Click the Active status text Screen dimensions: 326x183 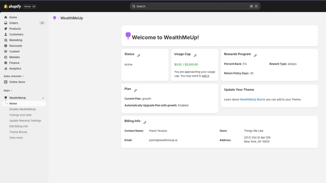click(128, 65)
